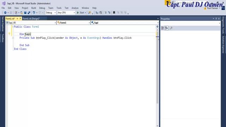Click the Navigate Backward arrow icon
Screen dimensions: 226x127
point(5,13)
